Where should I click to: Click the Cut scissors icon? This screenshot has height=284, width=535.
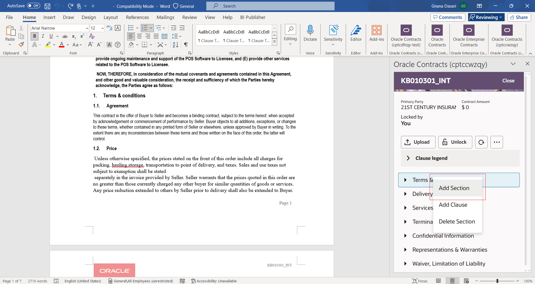(21, 28)
